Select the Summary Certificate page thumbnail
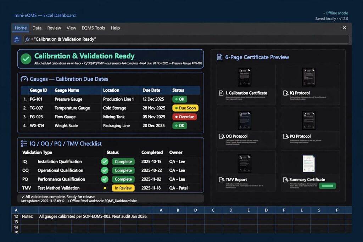 (309, 164)
